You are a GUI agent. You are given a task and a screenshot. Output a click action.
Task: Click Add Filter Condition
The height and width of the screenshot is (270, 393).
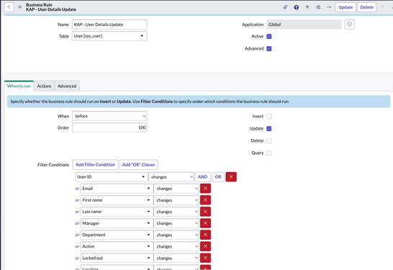pos(95,165)
